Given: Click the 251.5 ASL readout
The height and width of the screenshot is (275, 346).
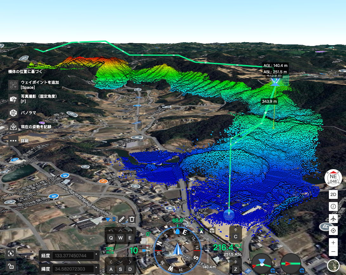Looking at the screenshot, I should (x=233, y=254).
